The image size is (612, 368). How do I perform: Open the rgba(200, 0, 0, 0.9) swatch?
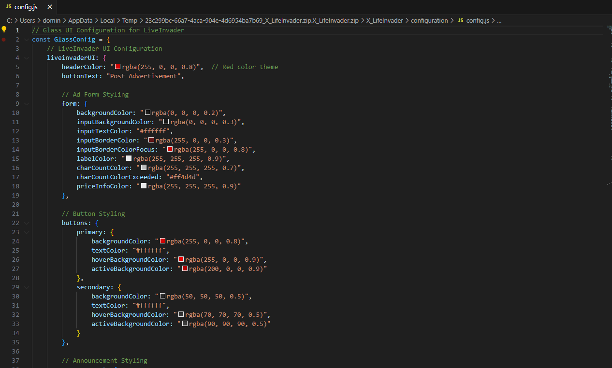pos(185,269)
